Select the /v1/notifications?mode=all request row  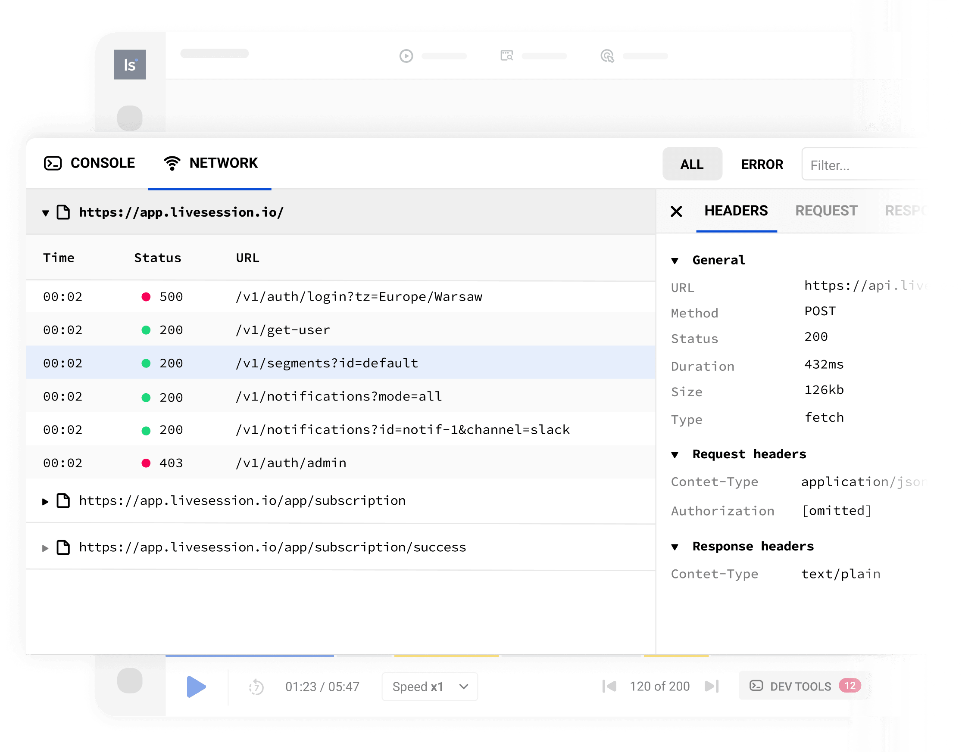341,396
